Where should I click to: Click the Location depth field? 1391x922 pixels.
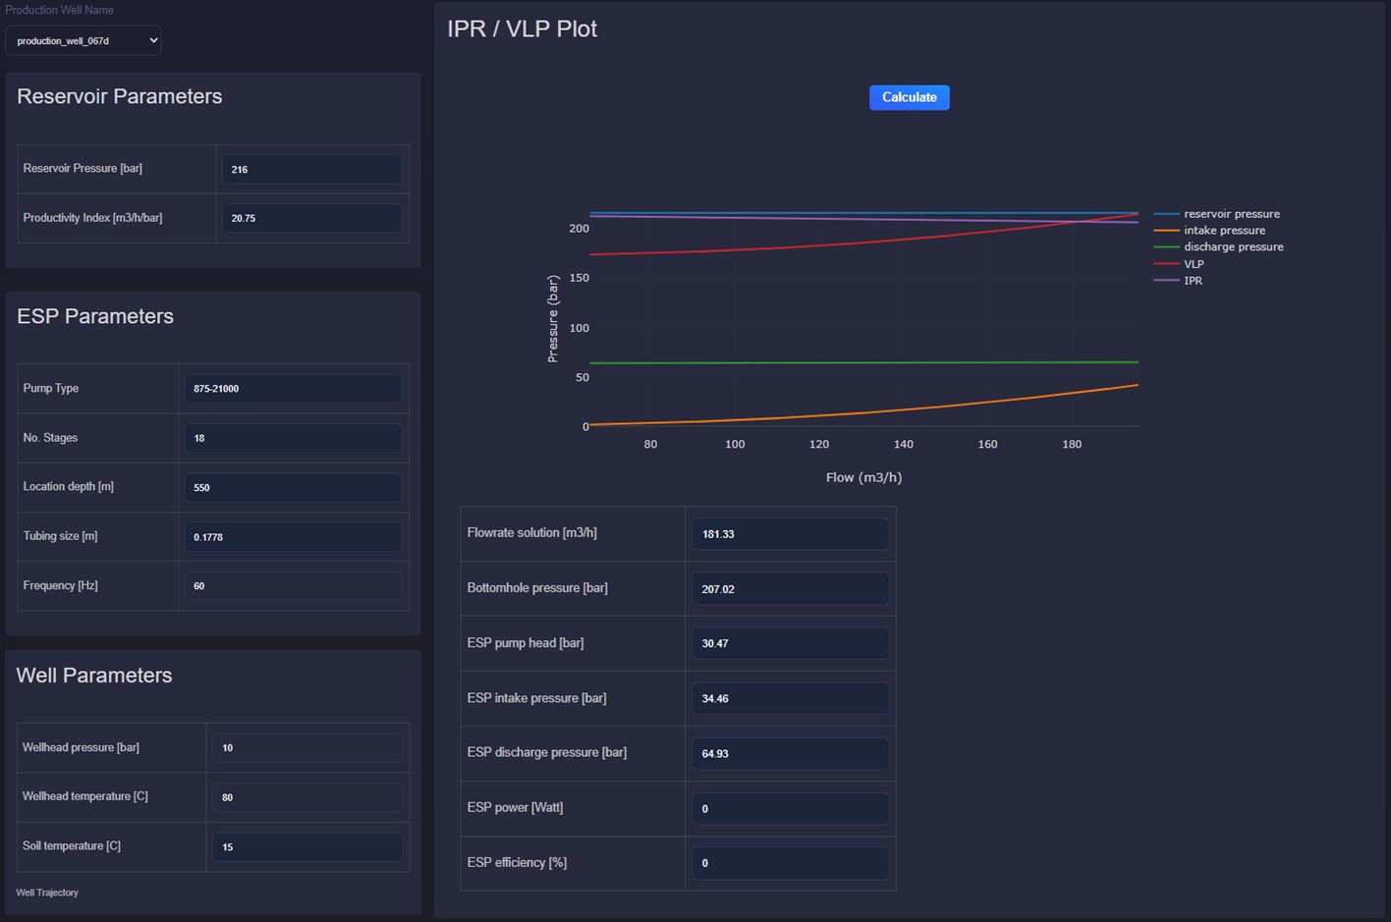tap(293, 488)
